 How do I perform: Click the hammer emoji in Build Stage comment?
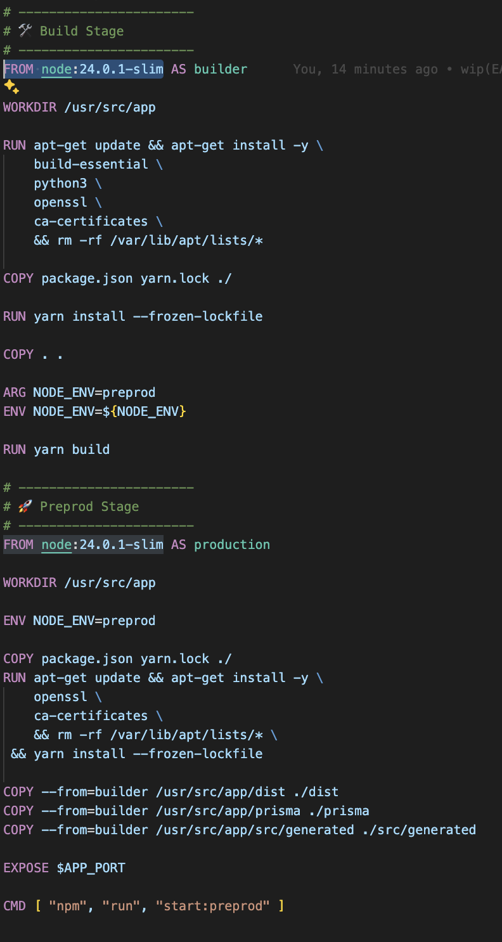point(25,31)
